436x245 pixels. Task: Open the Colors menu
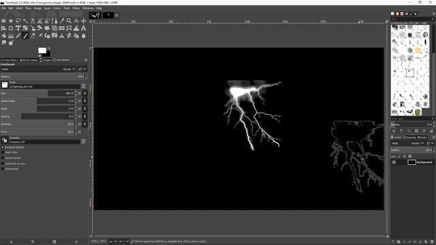pyautogui.click(x=57, y=8)
